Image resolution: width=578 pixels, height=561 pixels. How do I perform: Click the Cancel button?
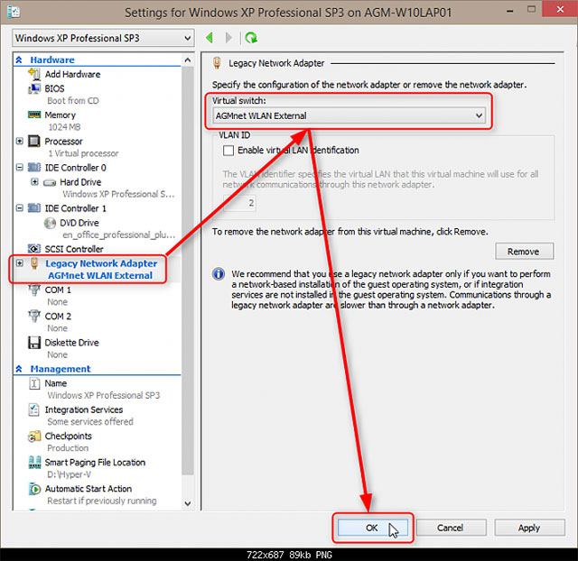(451, 528)
